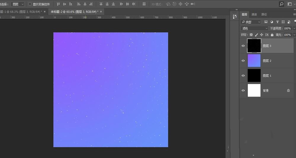Click the 背景 layer lock icon
The height and width of the screenshot is (158, 296).
point(288,91)
